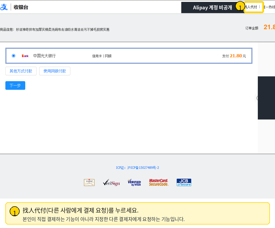Screen dimensions: 275x228
Task: Click the 中国光大银行 bank name
Action: point(45,56)
